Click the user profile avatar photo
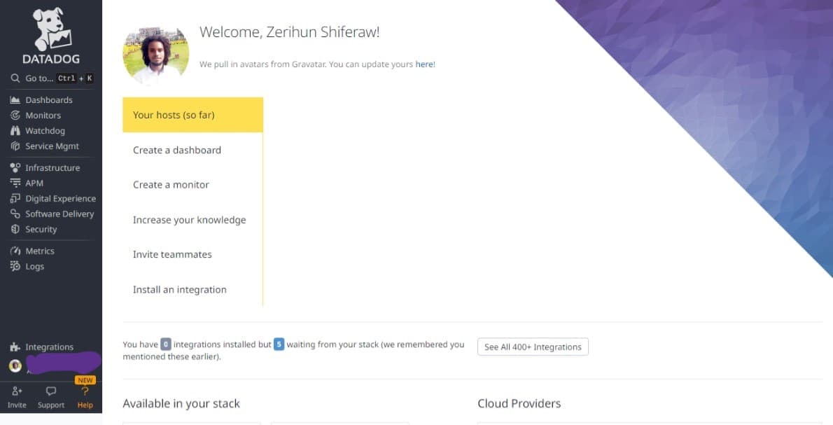Viewport: 833px width, 425px height. coord(156,55)
